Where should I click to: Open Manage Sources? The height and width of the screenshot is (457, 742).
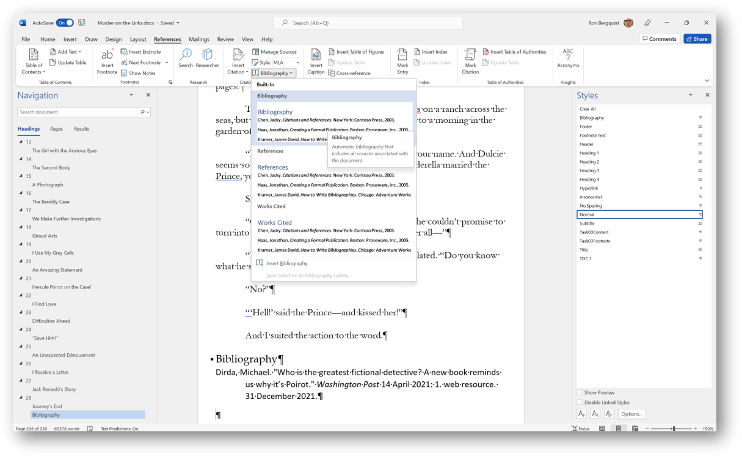(x=272, y=51)
